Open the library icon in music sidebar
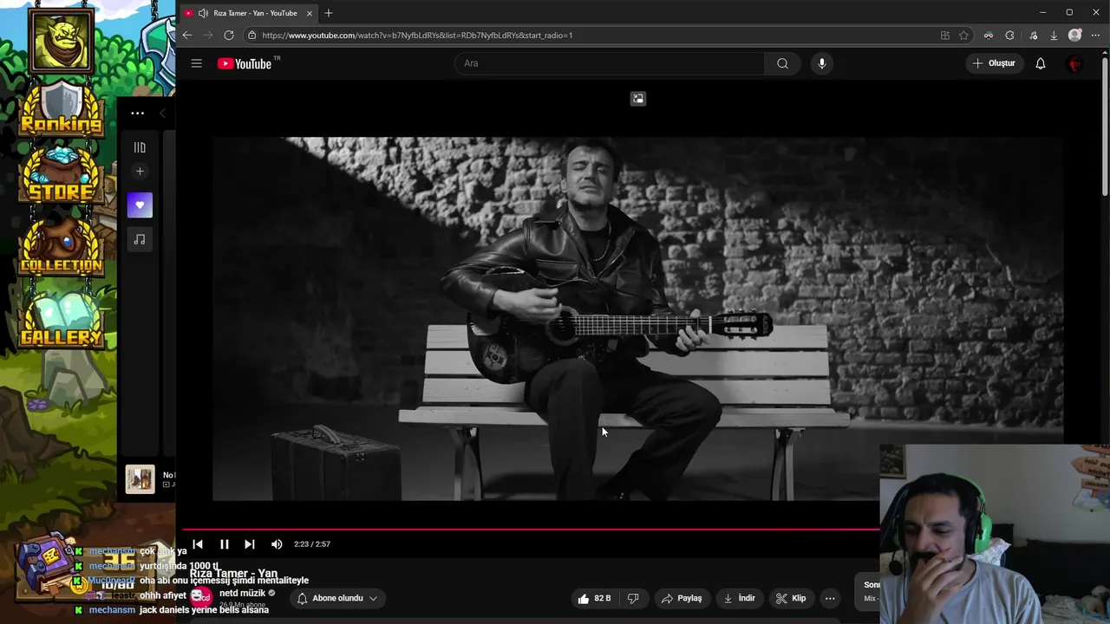1110x624 pixels. [x=140, y=147]
